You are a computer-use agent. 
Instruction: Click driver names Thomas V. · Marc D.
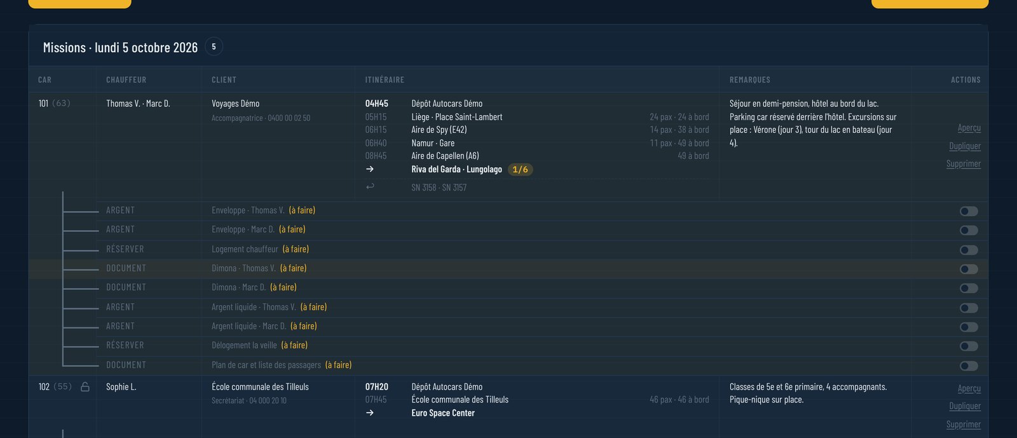[x=138, y=104]
